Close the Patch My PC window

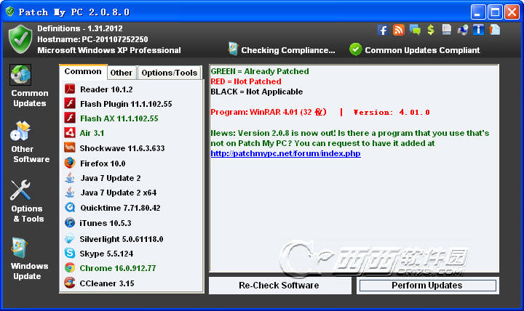[512, 12]
